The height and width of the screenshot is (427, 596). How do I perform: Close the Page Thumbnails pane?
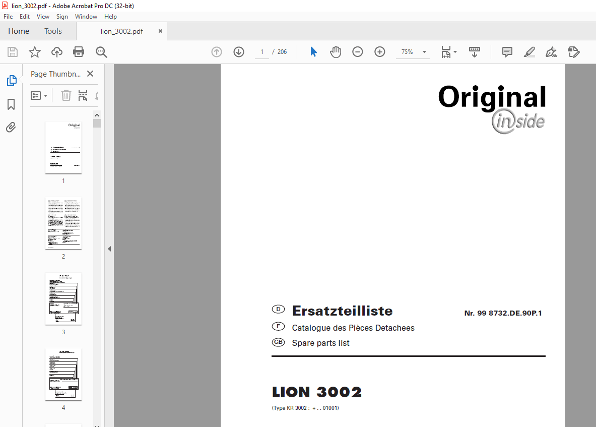coord(90,74)
